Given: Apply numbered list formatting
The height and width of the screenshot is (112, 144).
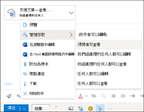Looking at the screenshot, I should click(123, 96).
